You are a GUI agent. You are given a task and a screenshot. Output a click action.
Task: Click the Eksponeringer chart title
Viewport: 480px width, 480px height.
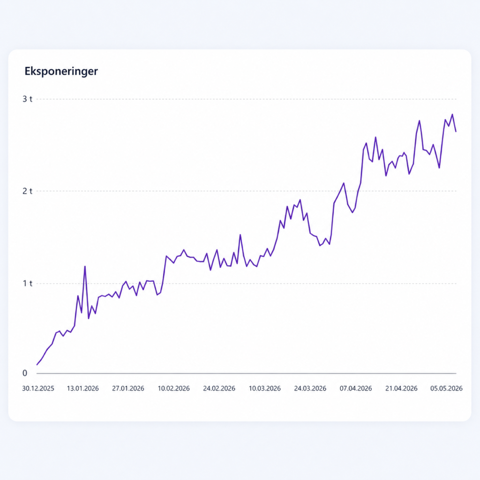[x=61, y=71]
